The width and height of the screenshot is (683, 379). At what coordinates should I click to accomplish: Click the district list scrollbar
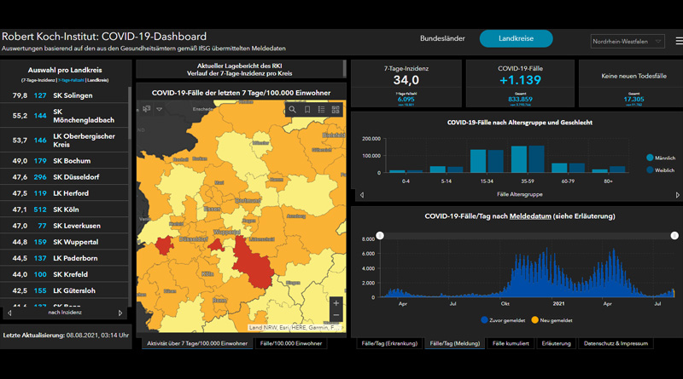click(130, 113)
